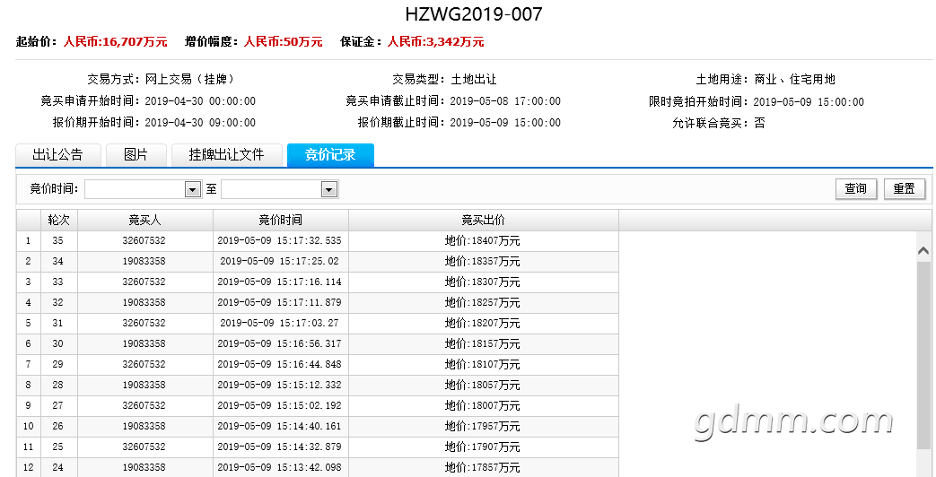Click time 2019-05-09 15:17:25.02
Viewport: 936px width, 477px height.
click(279, 261)
